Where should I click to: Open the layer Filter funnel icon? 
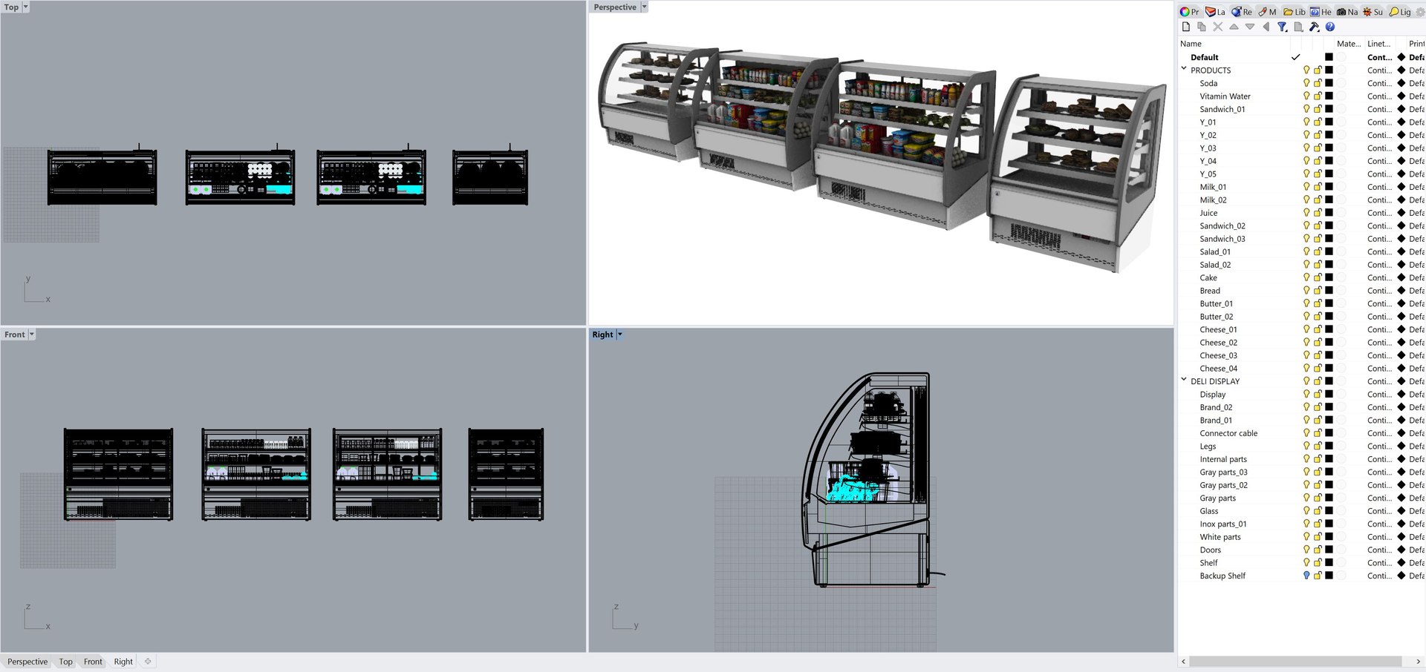tap(1282, 27)
